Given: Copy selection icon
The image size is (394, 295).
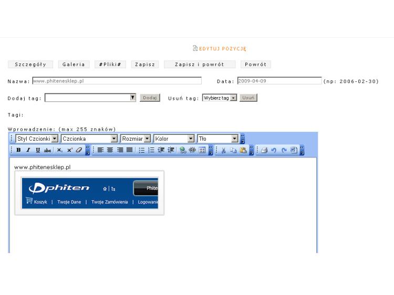Looking at the screenshot, I should coord(233,150).
